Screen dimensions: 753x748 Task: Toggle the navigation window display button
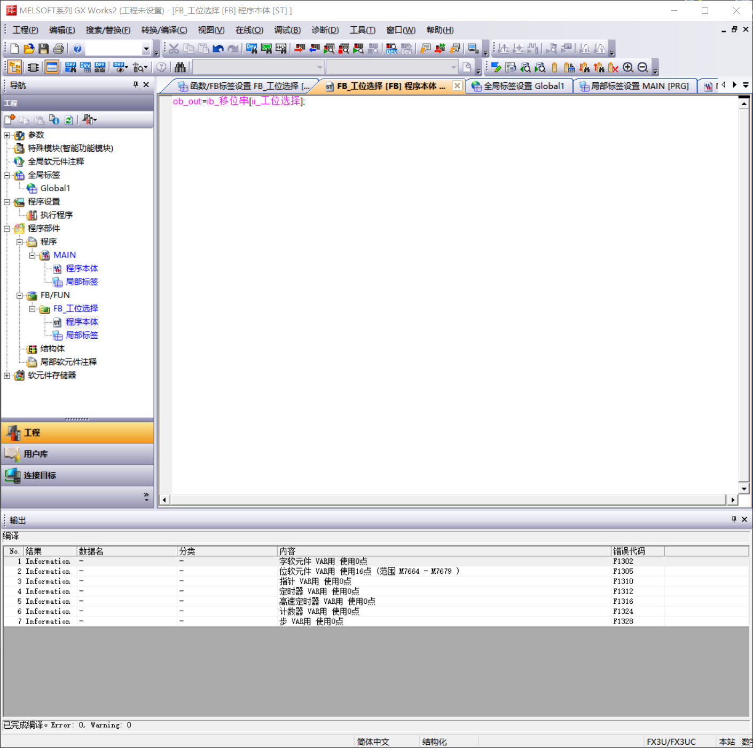14,67
